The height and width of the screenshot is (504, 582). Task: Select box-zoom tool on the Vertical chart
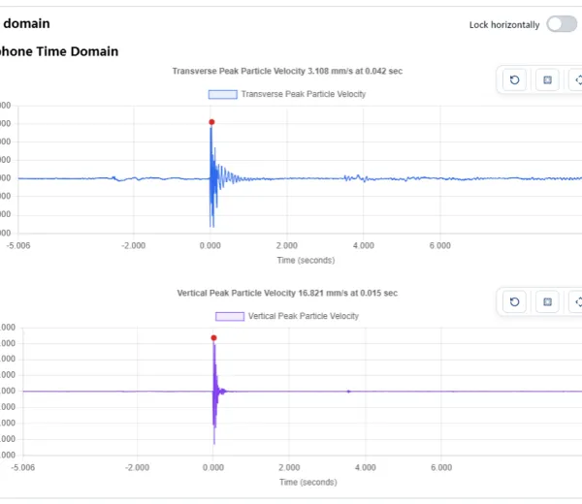click(547, 301)
